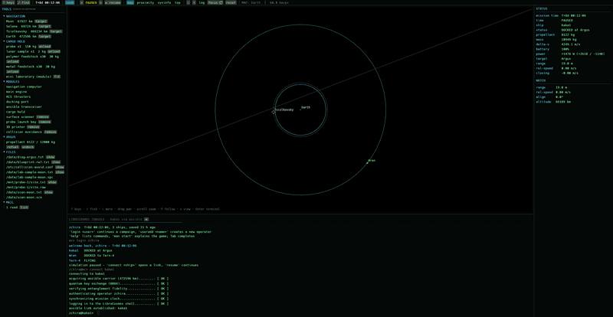Target Earth in navigation list
Viewport: 613px width, 317px height.
pyautogui.click(x=44, y=36)
